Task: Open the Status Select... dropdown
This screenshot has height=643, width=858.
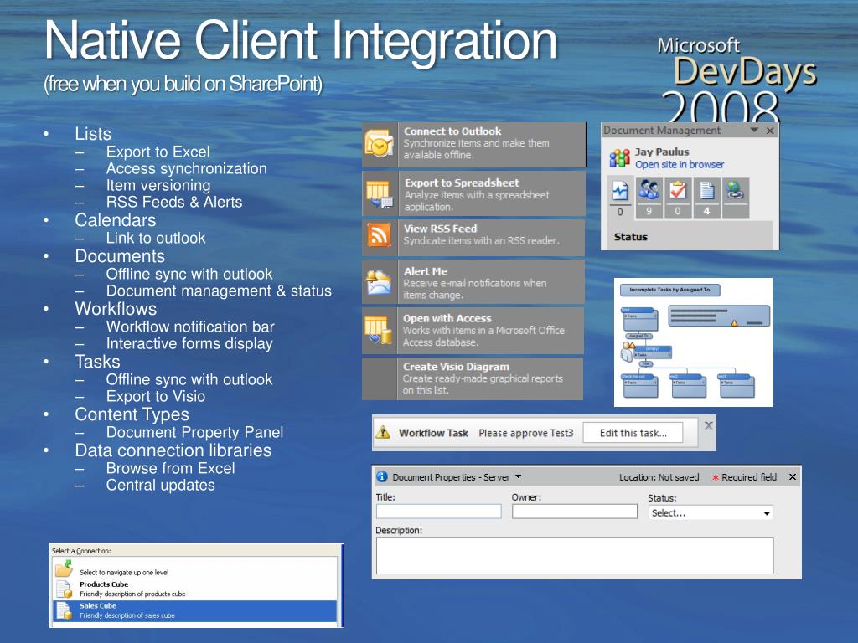Action: click(711, 513)
